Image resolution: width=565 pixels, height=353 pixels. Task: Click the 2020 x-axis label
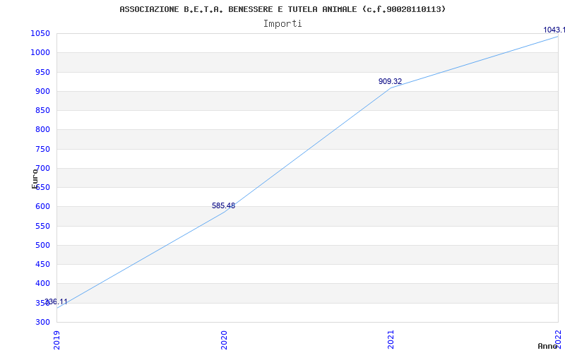(224, 340)
